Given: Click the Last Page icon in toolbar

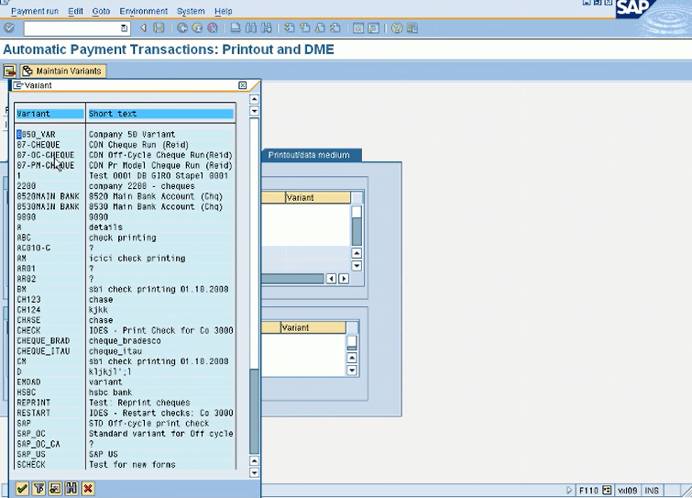Looking at the screenshot, I should (335, 28).
